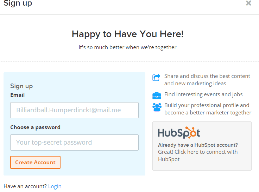The width and height of the screenshot is (259, 192).
Task: Close the Sign up dialog
Action: coord(248,3)
